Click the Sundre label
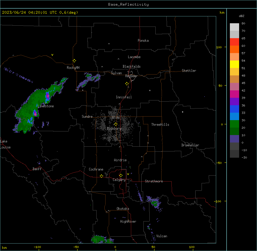 tap(87, 117)
